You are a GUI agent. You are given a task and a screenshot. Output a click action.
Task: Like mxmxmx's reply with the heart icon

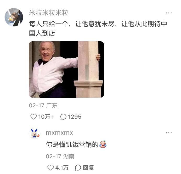coord(50,167)
